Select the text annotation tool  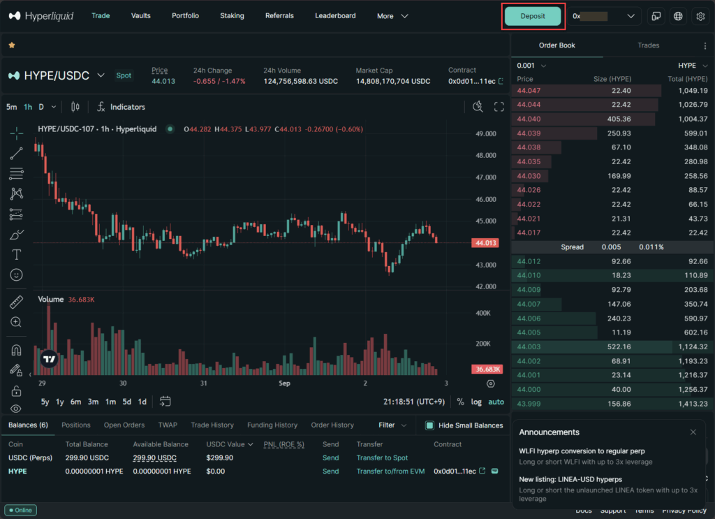[x=17, y=255]
